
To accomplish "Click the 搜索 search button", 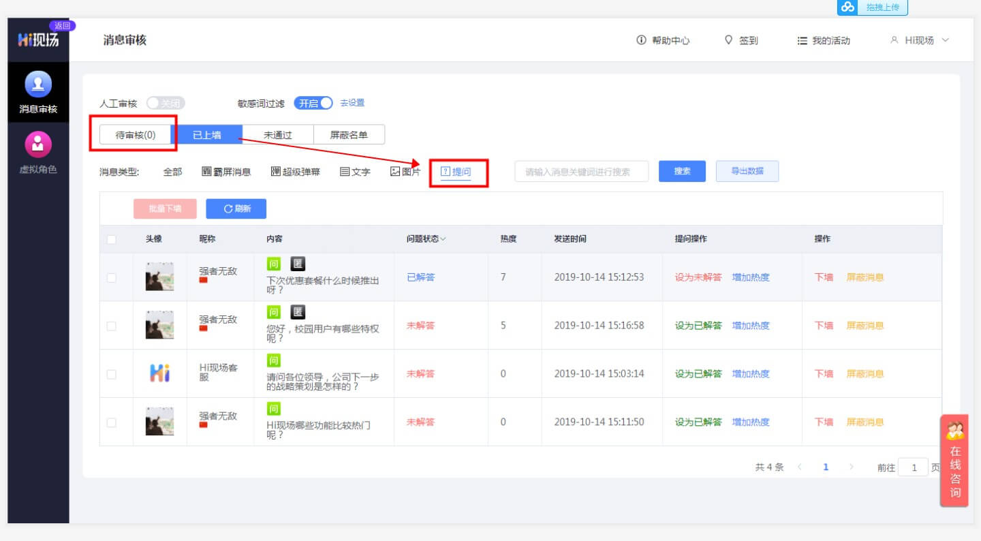I will pos(681,171).
